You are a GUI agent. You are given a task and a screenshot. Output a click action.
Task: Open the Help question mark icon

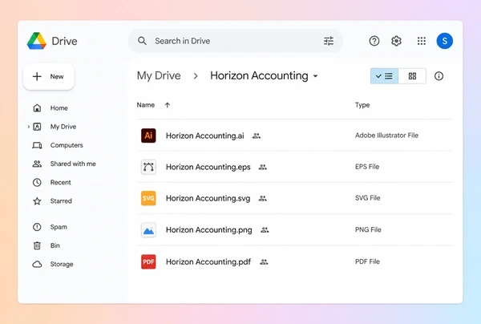(374, 41)
